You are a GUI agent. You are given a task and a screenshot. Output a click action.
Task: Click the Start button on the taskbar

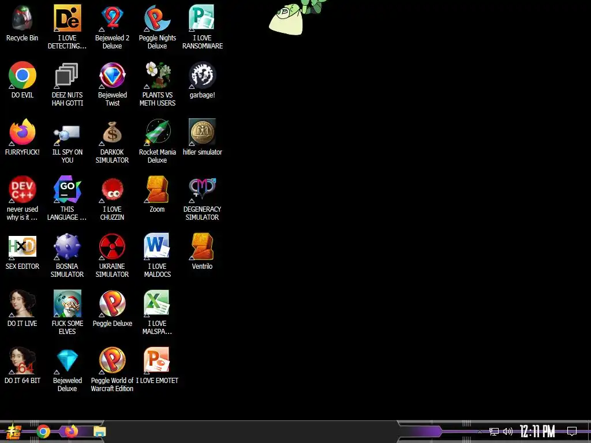(13, 431)
